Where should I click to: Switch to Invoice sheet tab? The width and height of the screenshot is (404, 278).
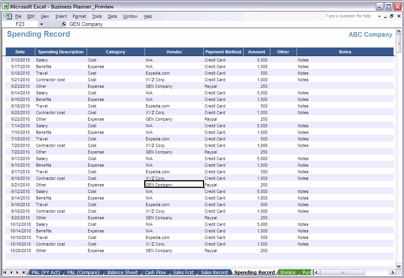click(x=288, y=272)
